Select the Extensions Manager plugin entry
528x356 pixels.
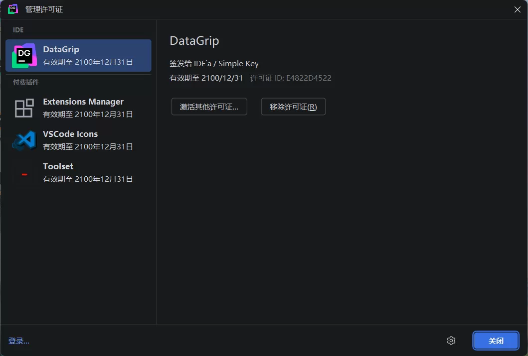coord(82,108)
